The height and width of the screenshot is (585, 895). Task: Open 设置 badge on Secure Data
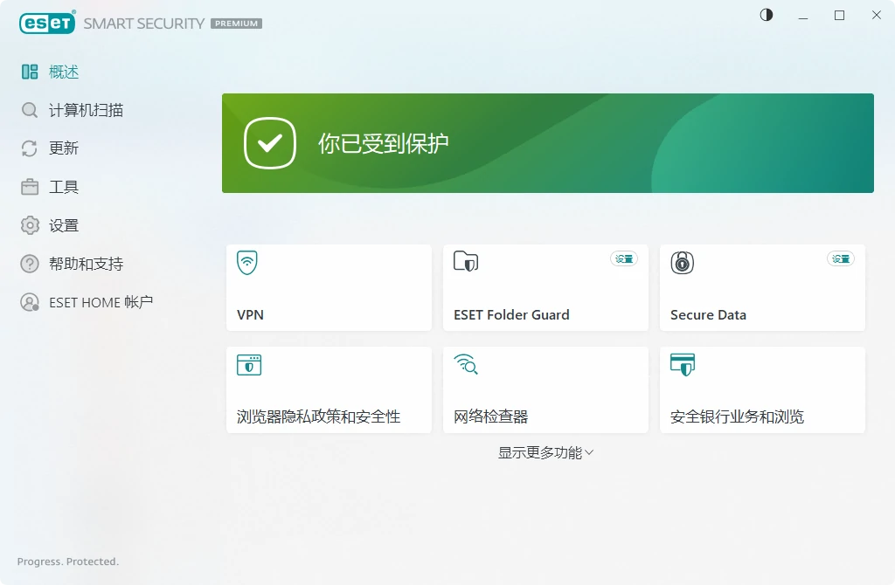pos(840,258)
